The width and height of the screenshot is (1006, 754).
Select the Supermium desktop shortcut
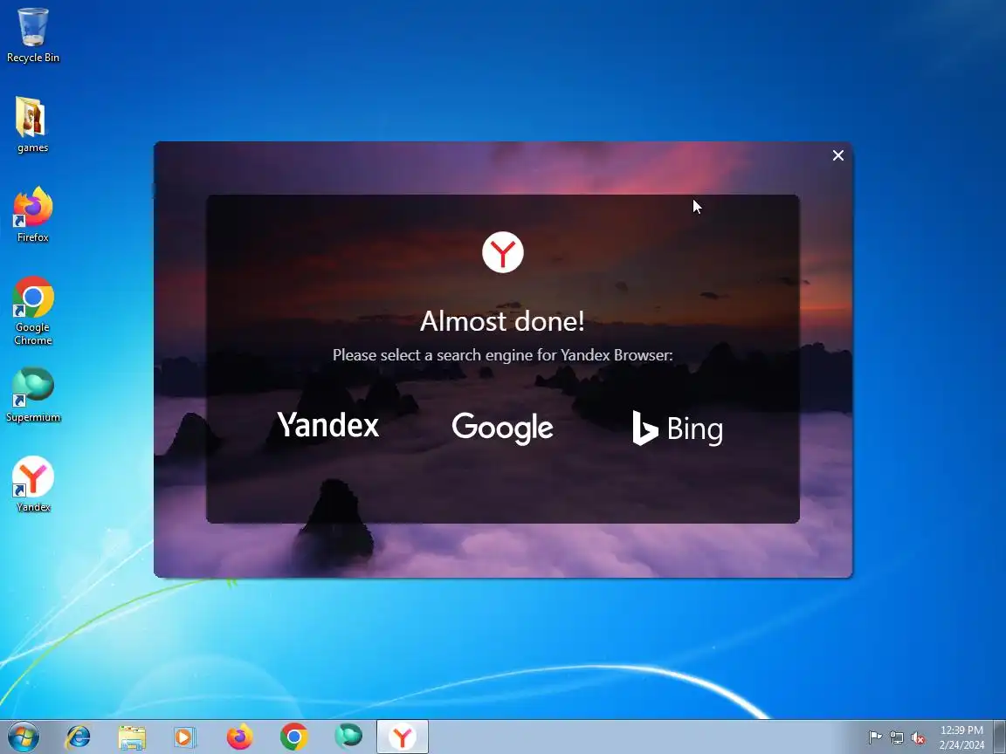click(32, 395)
